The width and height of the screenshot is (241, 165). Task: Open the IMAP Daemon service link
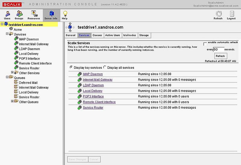tap(93, 74)
